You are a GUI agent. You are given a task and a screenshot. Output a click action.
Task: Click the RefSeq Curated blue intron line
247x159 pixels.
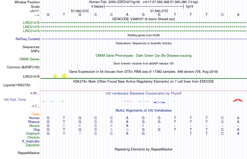144,39
